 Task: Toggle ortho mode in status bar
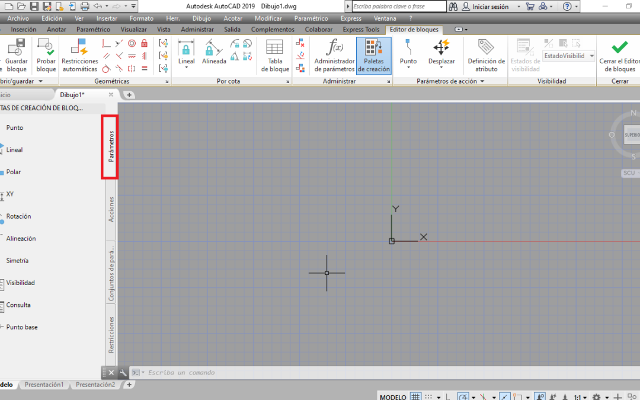[448, 396]
